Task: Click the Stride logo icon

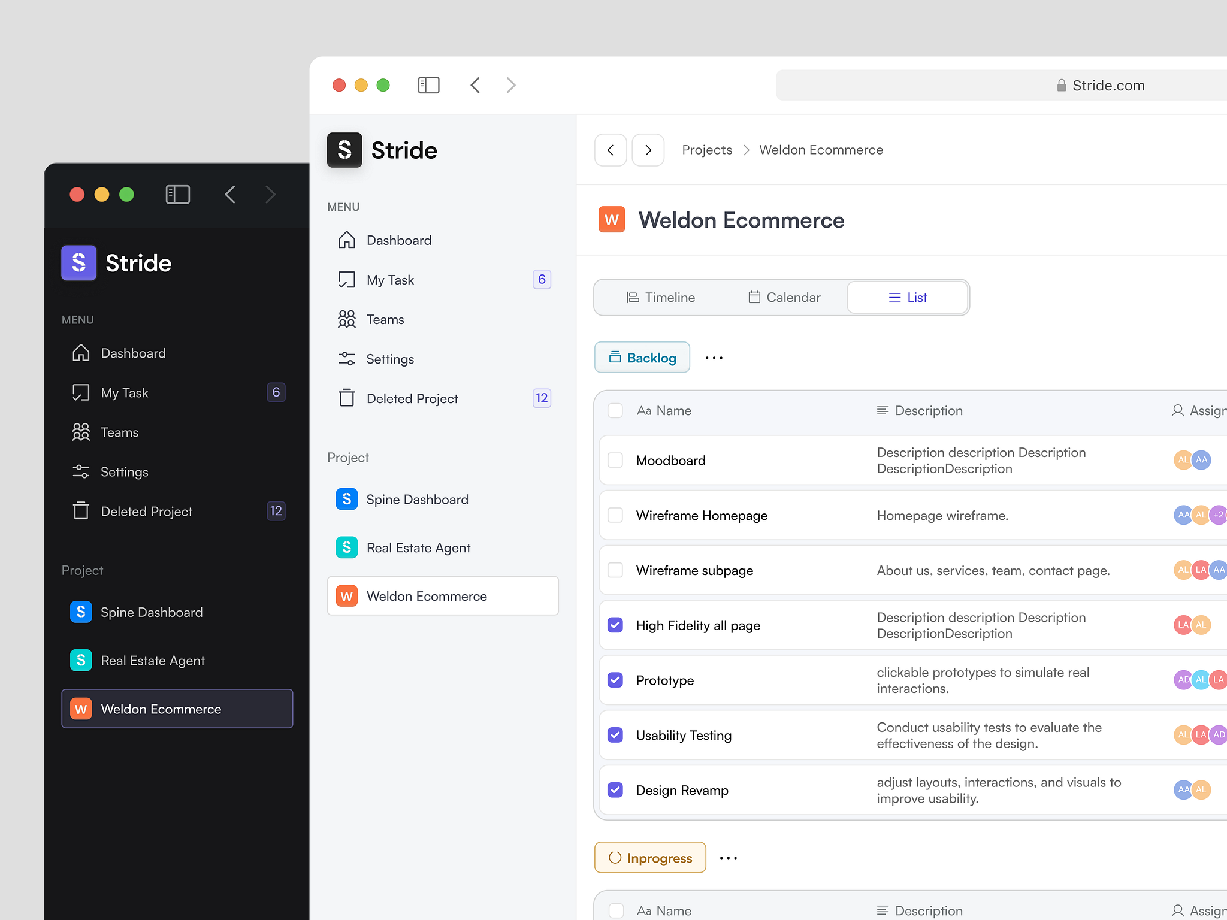Action: tap(344, 150)
